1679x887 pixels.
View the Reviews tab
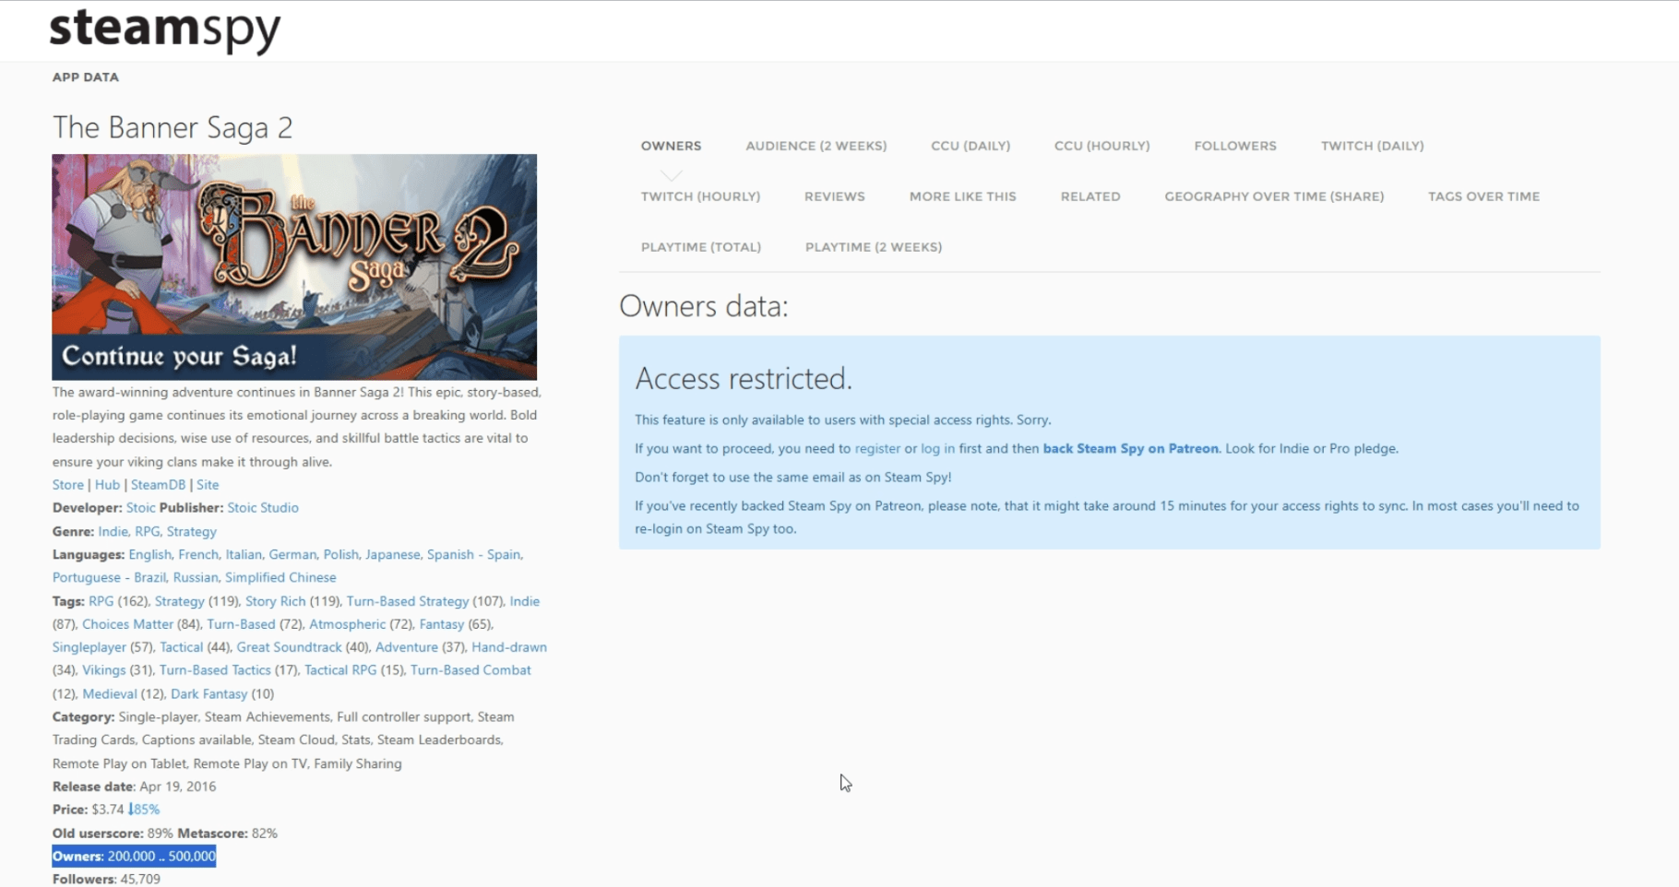click(x=834, y=196)
